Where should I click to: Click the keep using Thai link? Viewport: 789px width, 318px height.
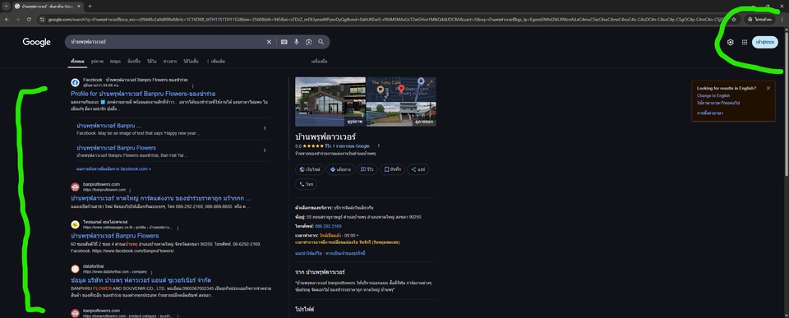[x=718, y=103]
